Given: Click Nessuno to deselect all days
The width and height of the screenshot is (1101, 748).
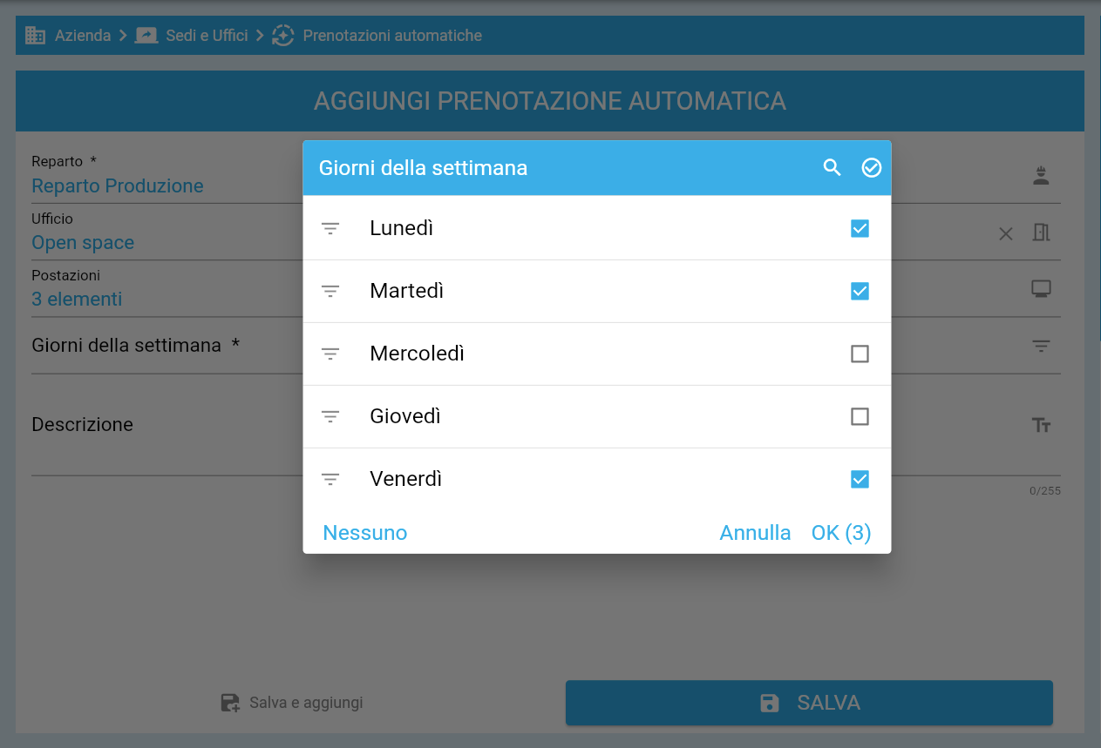Looking at the screenshot, I should (364, 532).
